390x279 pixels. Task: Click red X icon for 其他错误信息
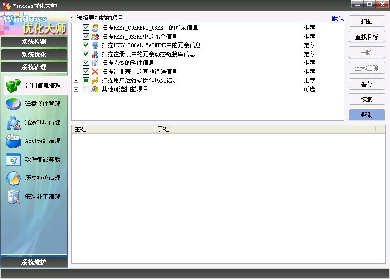[95, 72]
